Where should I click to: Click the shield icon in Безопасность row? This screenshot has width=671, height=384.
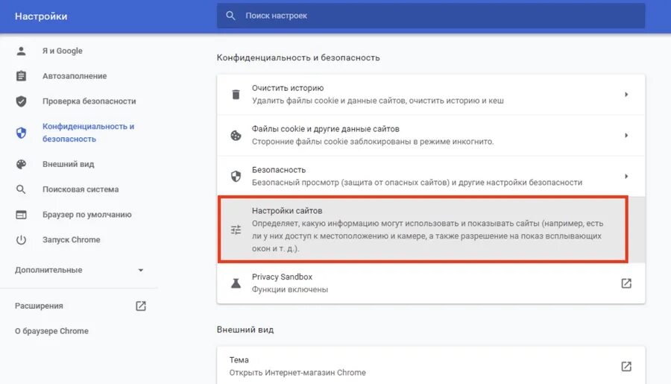[236, 177]
